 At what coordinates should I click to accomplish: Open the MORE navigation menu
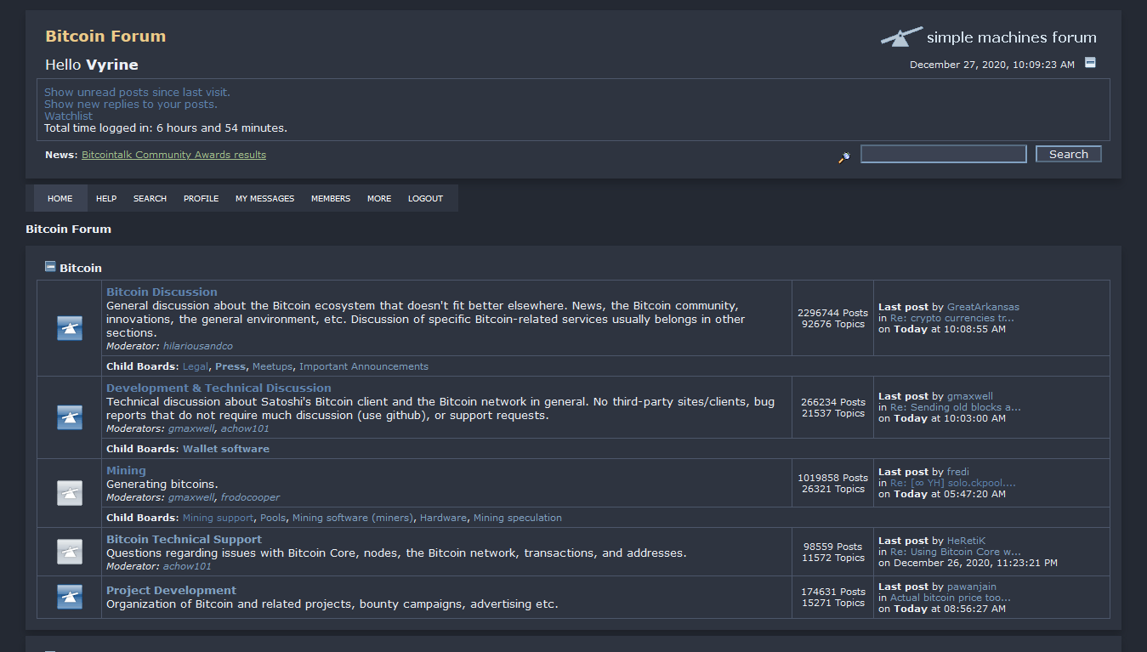[378, 198]
